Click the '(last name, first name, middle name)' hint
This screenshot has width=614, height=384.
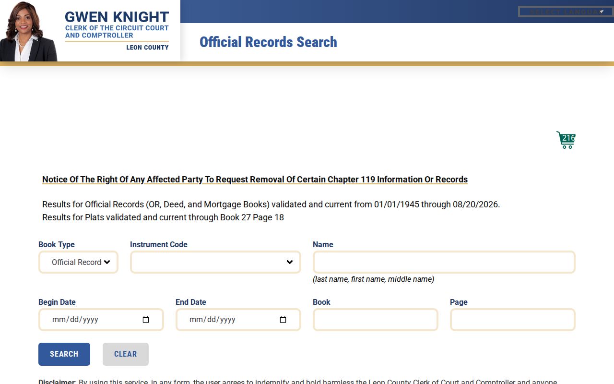373,279
